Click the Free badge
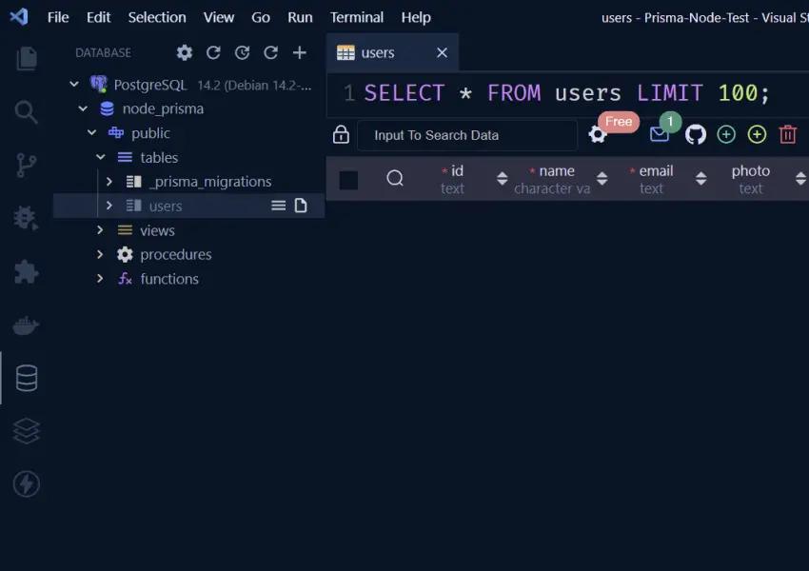The height and width of the screenshot is (571, 809). coord(619,122)
